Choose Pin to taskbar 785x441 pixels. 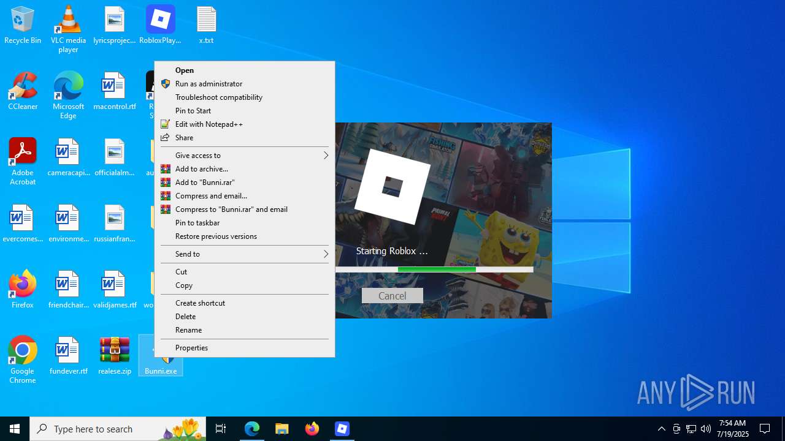[244, 223]
